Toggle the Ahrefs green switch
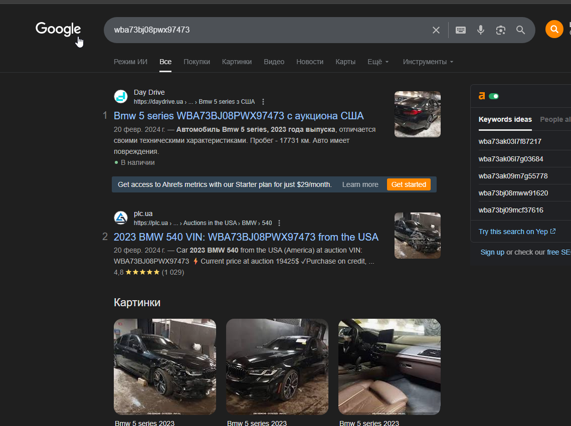Viewport: 571px width, 426px height. (494, 96)
